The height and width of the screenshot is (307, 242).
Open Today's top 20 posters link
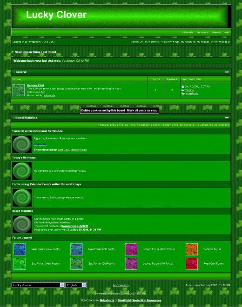tap(178, 125)
